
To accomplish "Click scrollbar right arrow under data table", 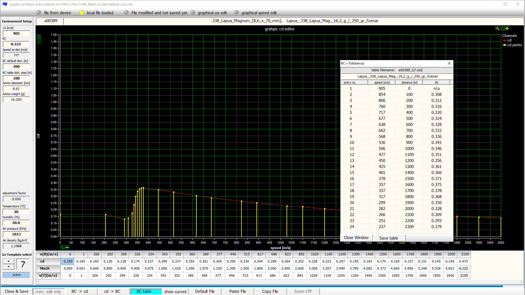I will coord(521,282).
